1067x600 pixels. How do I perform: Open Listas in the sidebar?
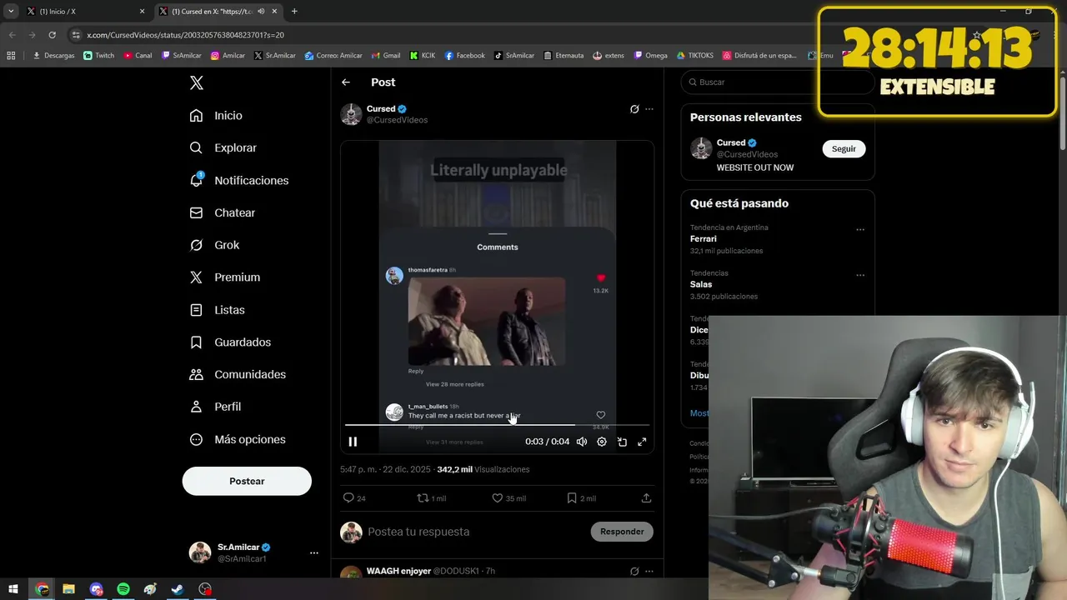218,310
